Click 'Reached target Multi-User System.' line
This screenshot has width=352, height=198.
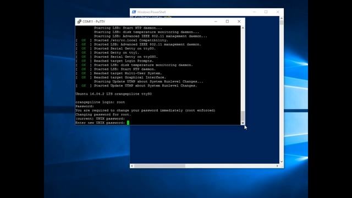[x=128, y=73]
